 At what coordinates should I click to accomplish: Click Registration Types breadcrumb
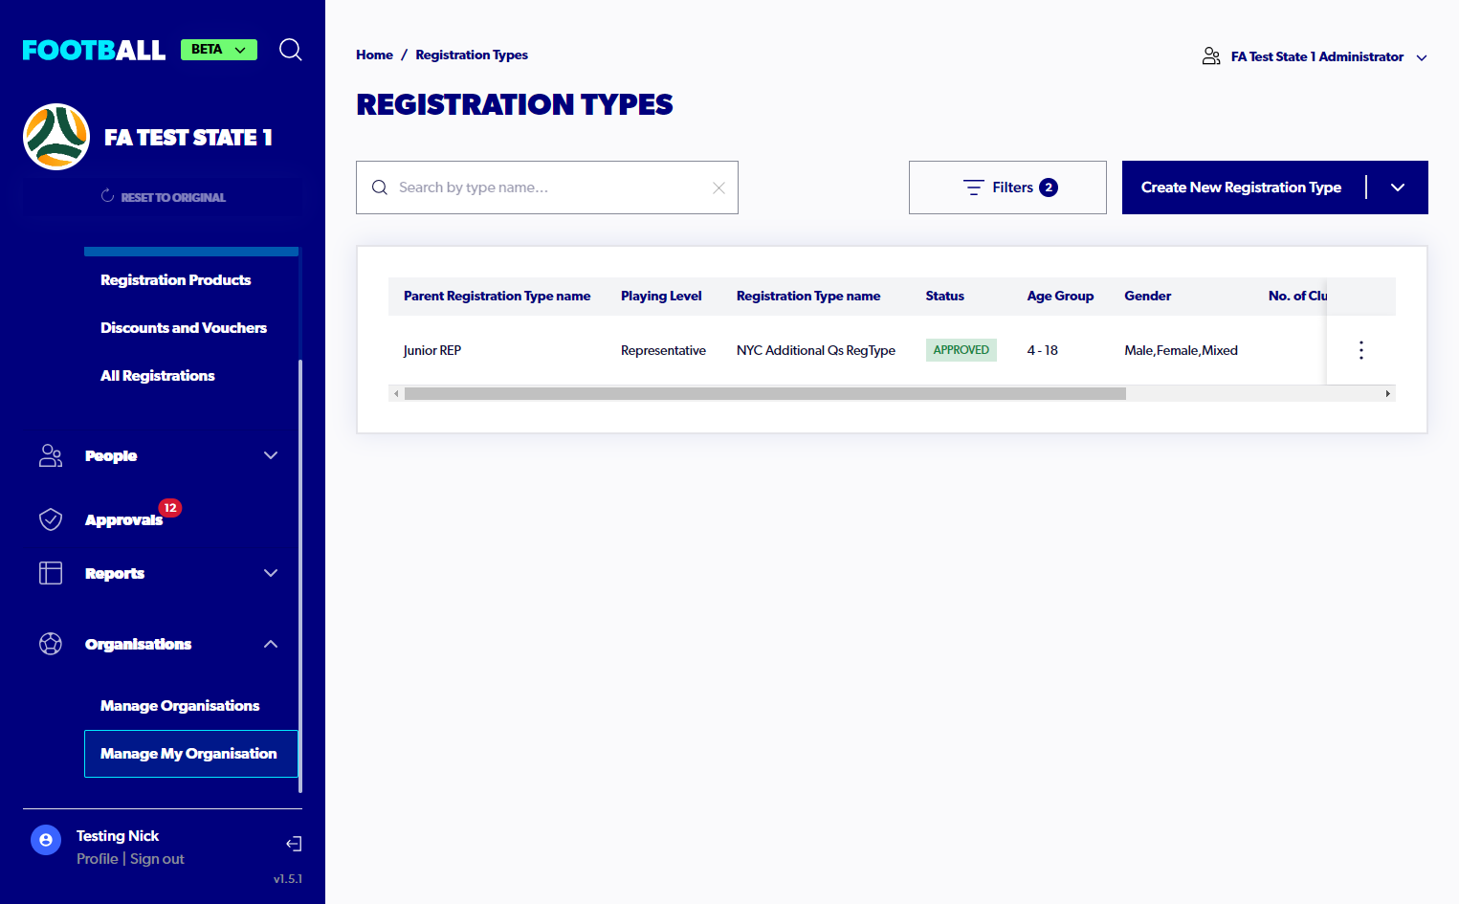(x=472, y=55)
